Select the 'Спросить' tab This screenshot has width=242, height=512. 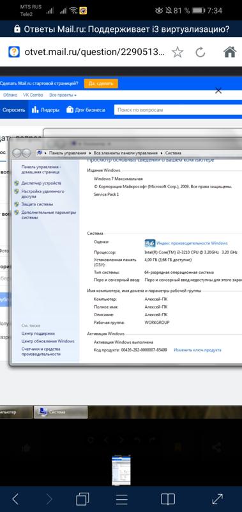click(13, 110)
